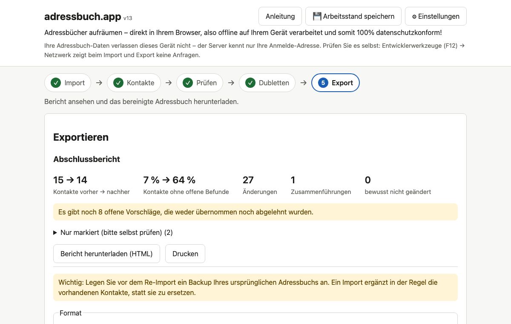Expand 'Nur markiert (bitte selbst prüfen)' section
Image resolution: width=511 pixels, height=324 pixels.
pos(113,232)
